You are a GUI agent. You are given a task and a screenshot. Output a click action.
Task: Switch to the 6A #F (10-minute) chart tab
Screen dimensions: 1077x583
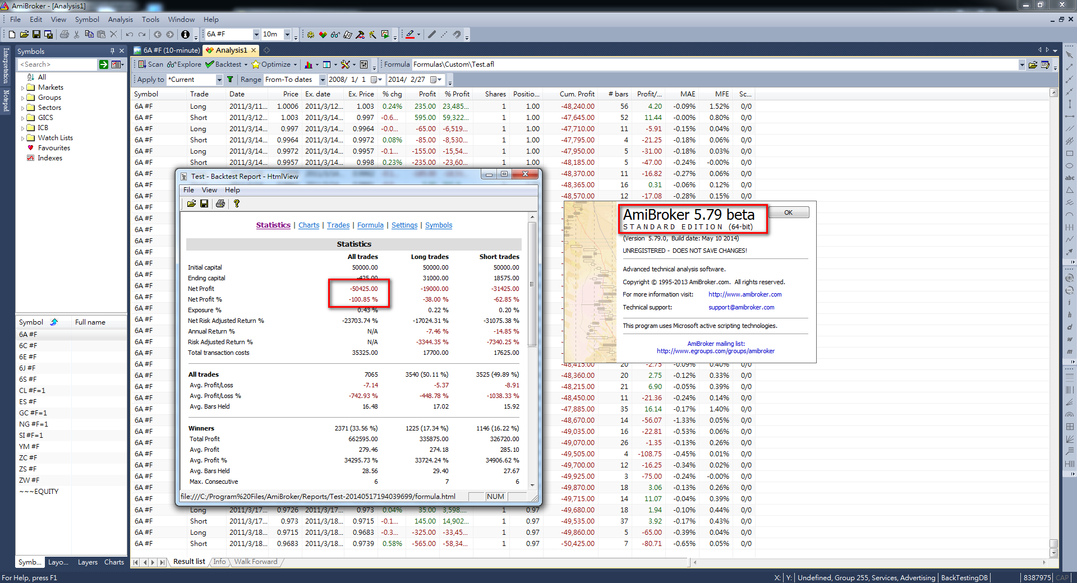tap(166, 50)
